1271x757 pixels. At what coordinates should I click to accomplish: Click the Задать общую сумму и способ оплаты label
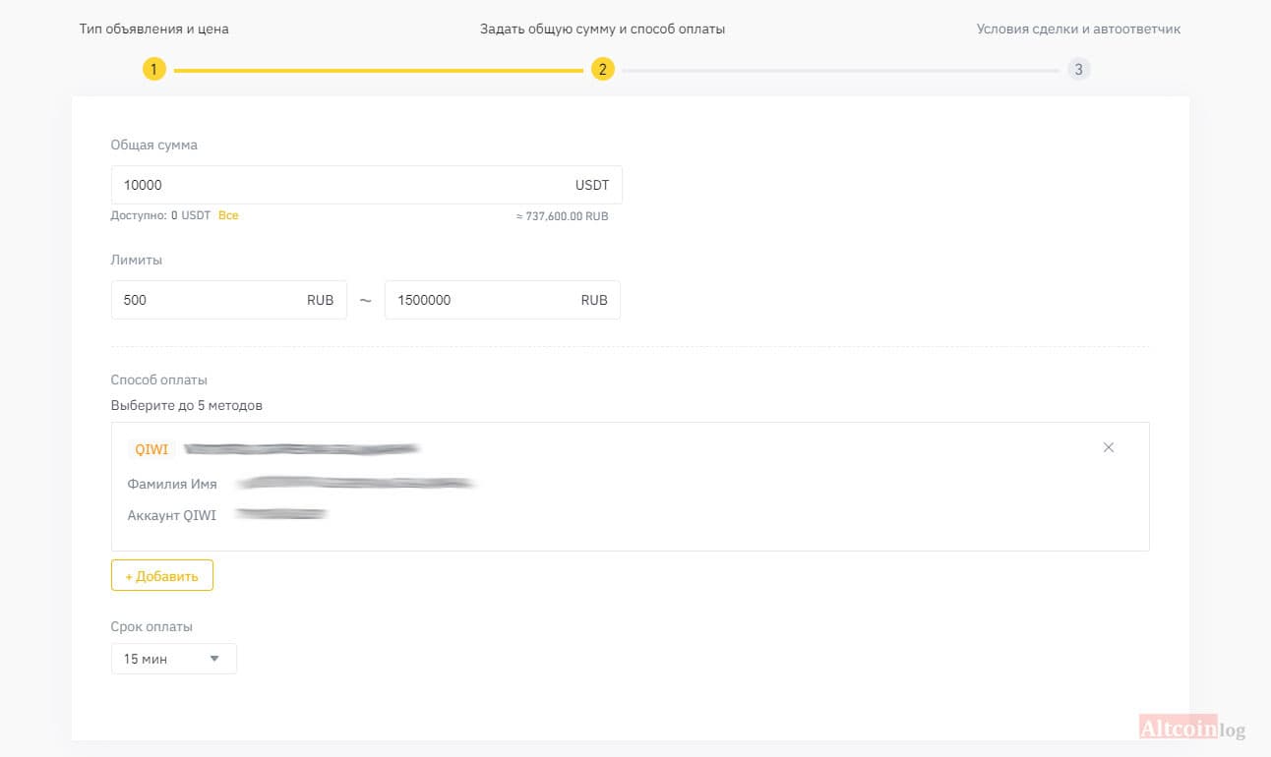[603, 29]
